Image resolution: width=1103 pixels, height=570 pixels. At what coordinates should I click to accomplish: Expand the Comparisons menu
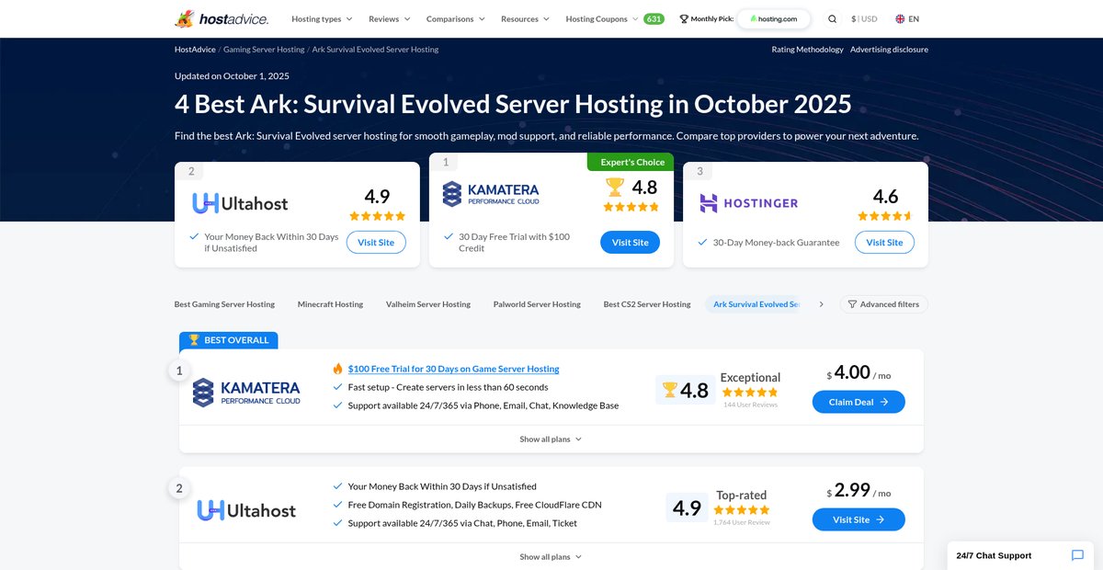[456, 18]
